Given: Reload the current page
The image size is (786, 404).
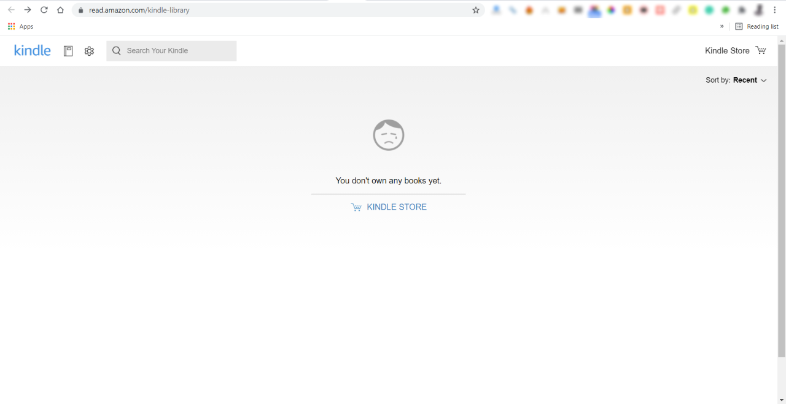Looking at the screenshot, I should (x=44, y=10).
